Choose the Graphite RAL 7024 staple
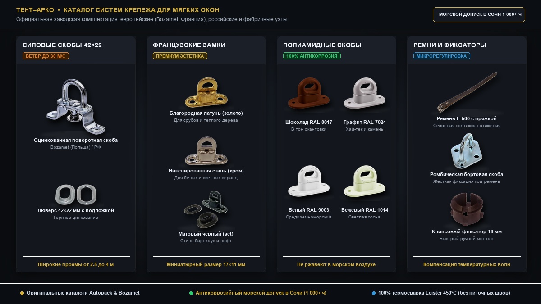This screenshot has width=541, height=304. tap(365, 94)
